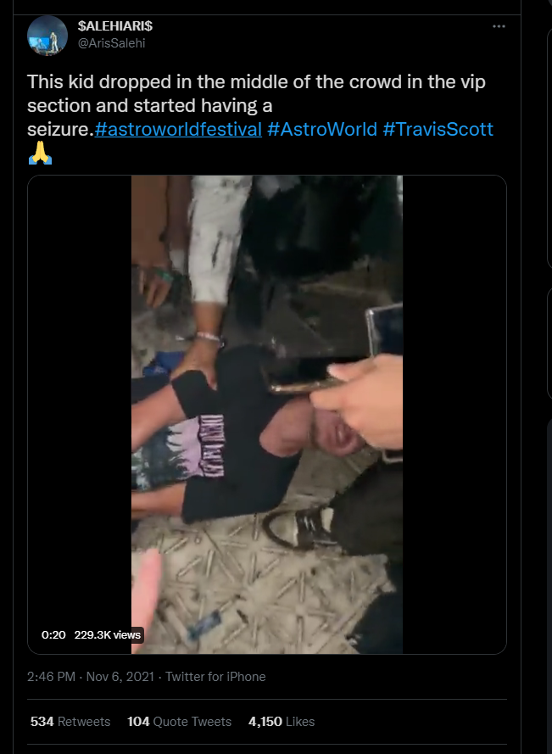
Task: Open the @ArisSalehi handle link
Action: (x=111, y=43)
